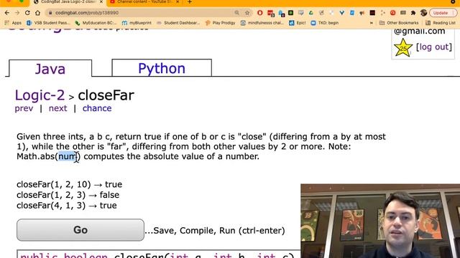Screen dimensions: 460x258
Task: Click the address bar URL codingbat.com
Action: (x=87, y=13)
